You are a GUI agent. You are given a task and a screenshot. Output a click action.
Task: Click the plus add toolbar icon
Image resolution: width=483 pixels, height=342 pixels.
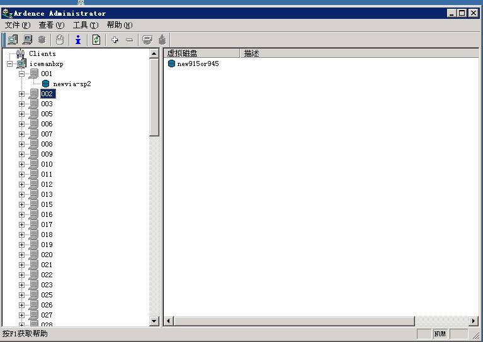(x=115, y=40)
